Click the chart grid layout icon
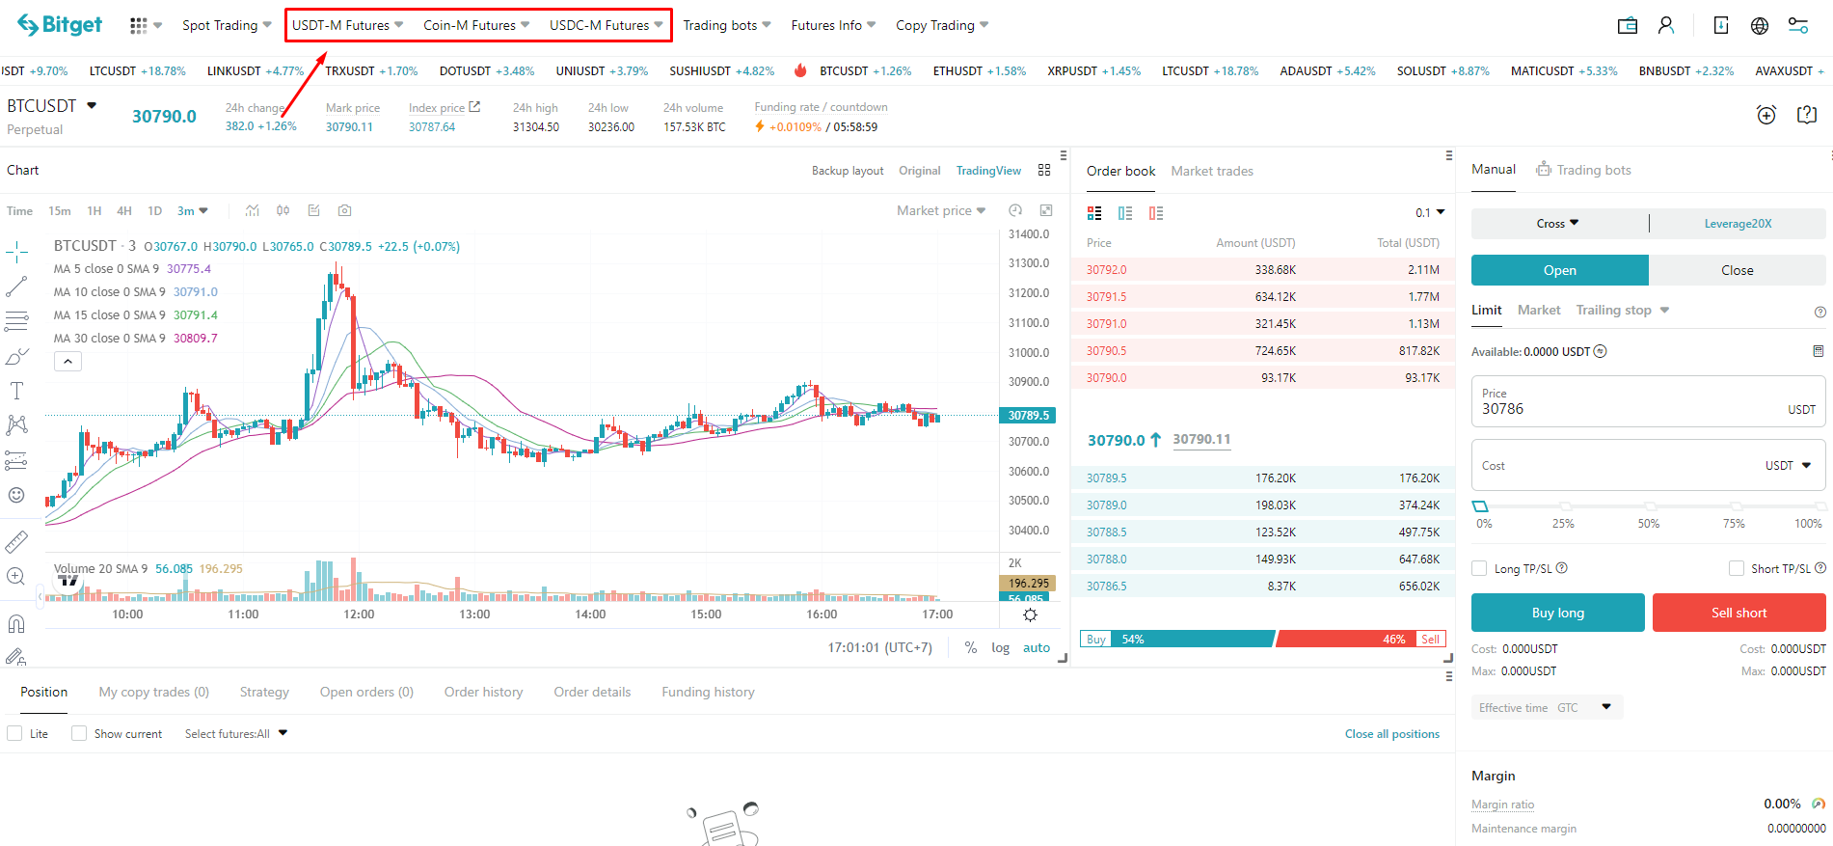 click(1044, 171)
